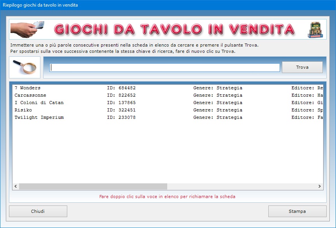Click ID 322451 in the Risiko row

[x=121, y=110]
